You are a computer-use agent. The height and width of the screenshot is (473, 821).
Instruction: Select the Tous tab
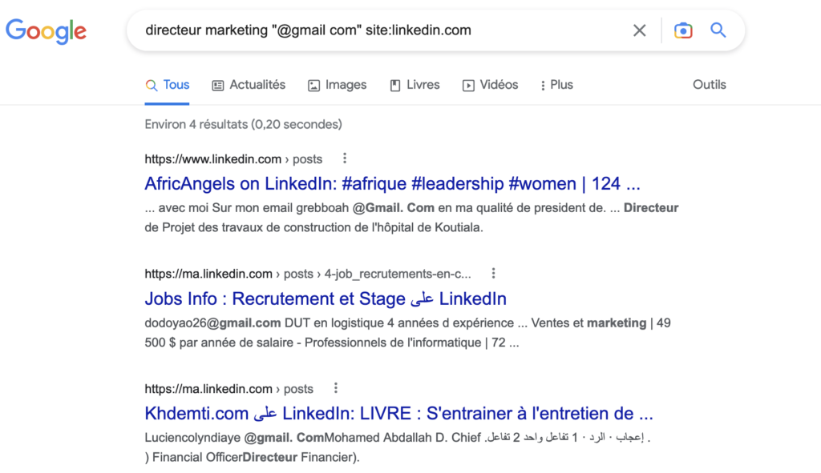[x=167, y=85]
